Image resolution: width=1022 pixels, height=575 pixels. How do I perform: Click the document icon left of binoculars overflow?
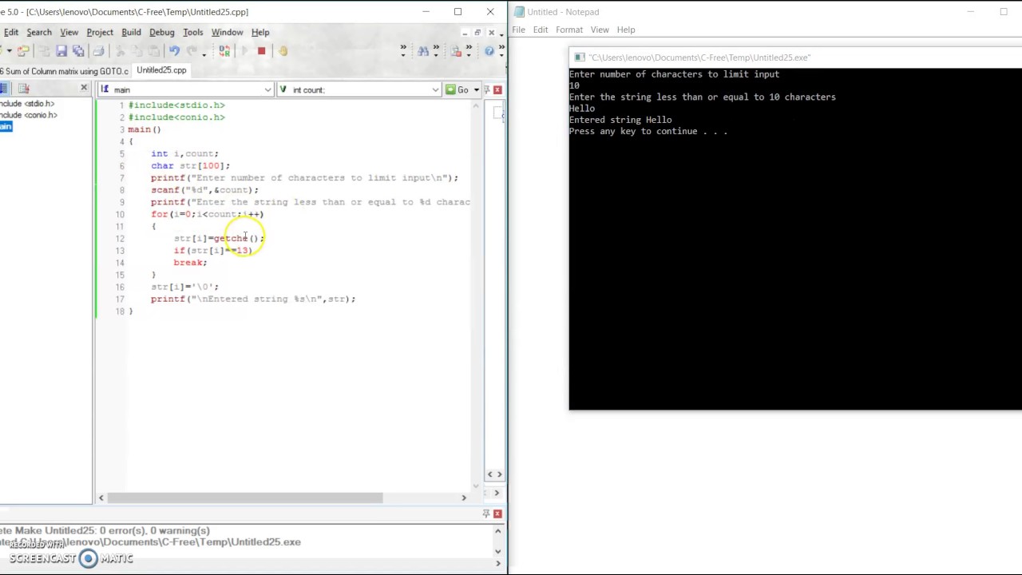click(456, 51)
